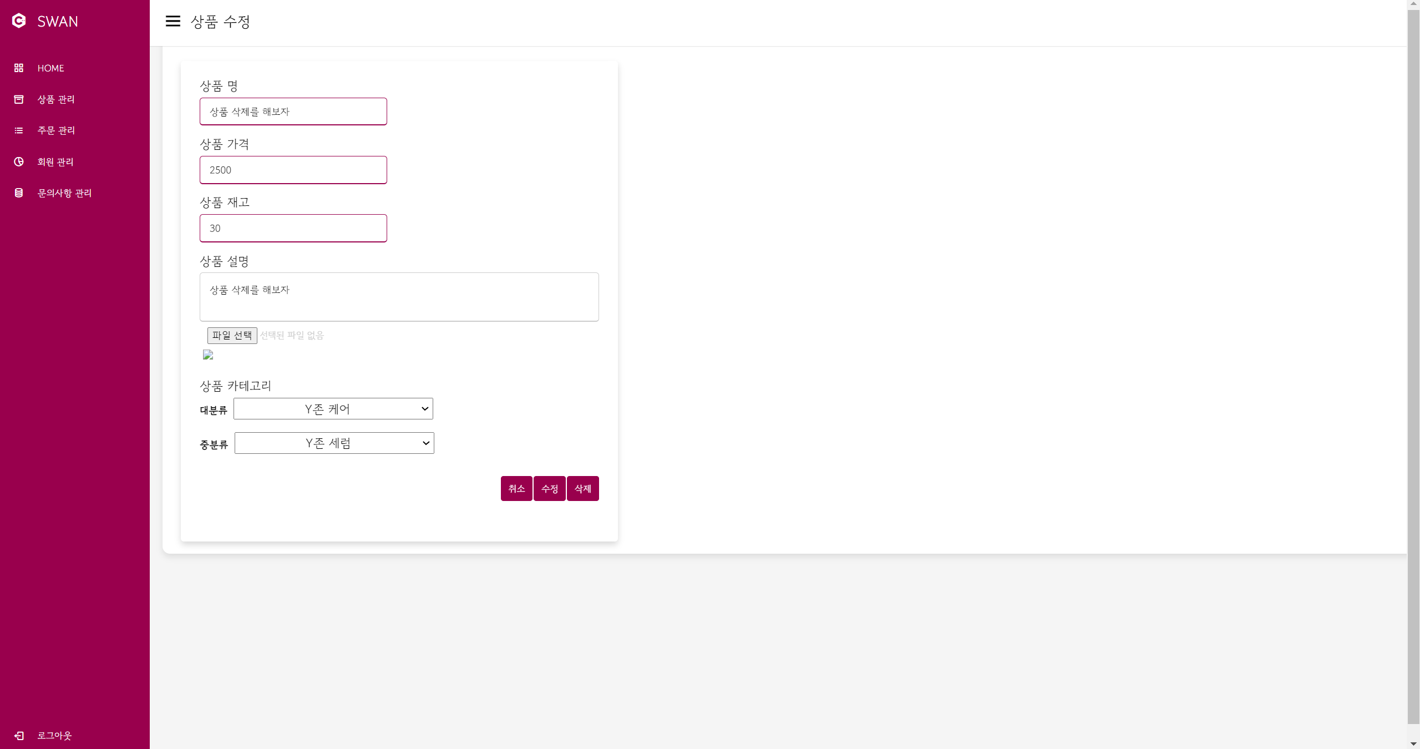Viewport: 1420px width, 749px height.
Task: Click the 상품 관리 box icon
Action: click(19, 99)
